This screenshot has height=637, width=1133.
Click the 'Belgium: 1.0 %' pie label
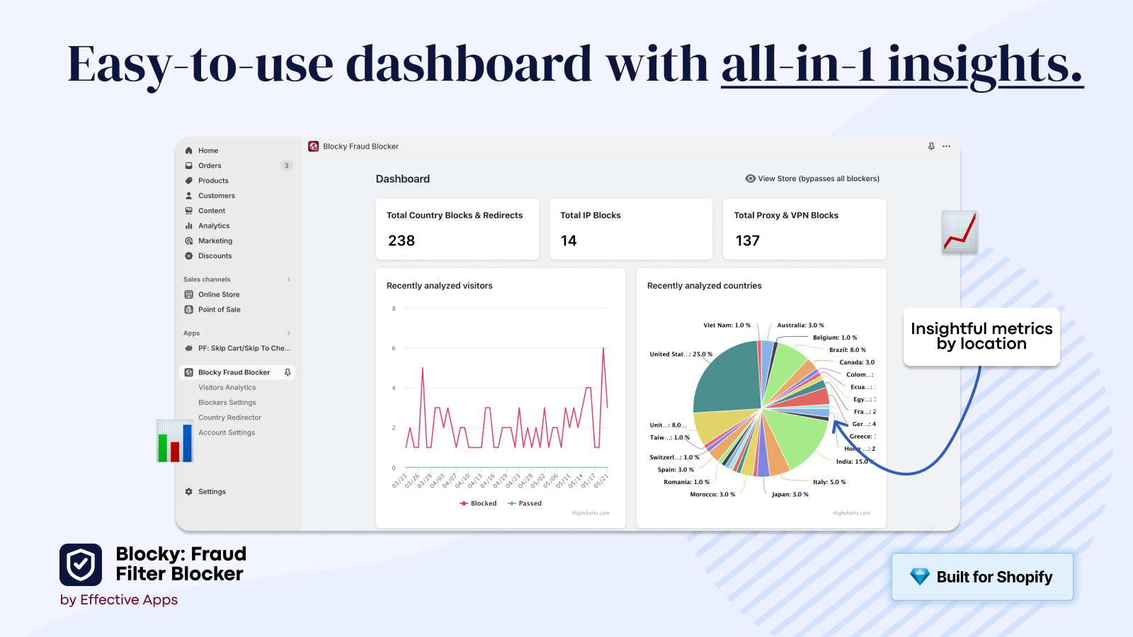pos(835,338)
